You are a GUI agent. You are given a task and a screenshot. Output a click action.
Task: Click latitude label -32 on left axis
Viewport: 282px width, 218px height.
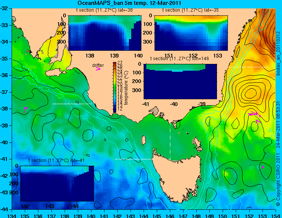point(5,8)
